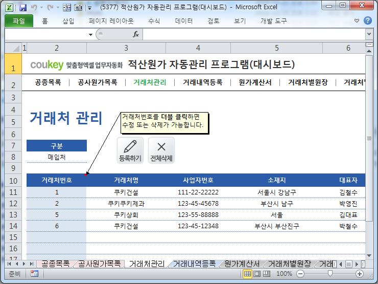Click the Save icon in quick access toolbar

pos(23,8)
